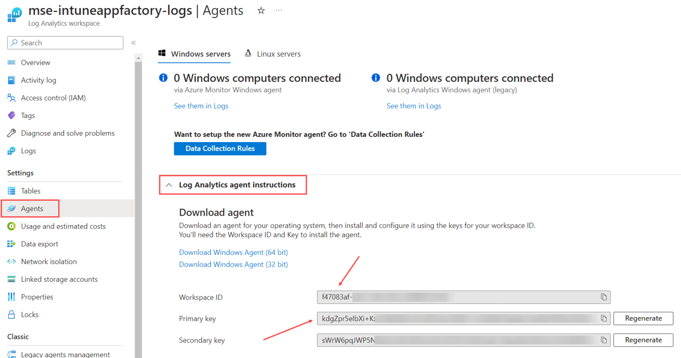Click the favorite star next to the workspace title
Viewport: 681px width, 358px height.
261,11
